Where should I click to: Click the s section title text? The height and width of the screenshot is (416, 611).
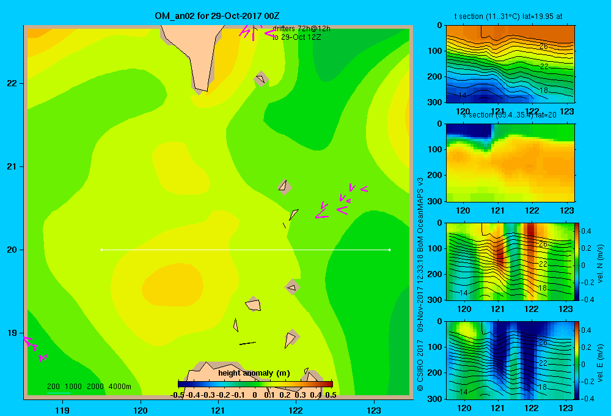(510, 115)
